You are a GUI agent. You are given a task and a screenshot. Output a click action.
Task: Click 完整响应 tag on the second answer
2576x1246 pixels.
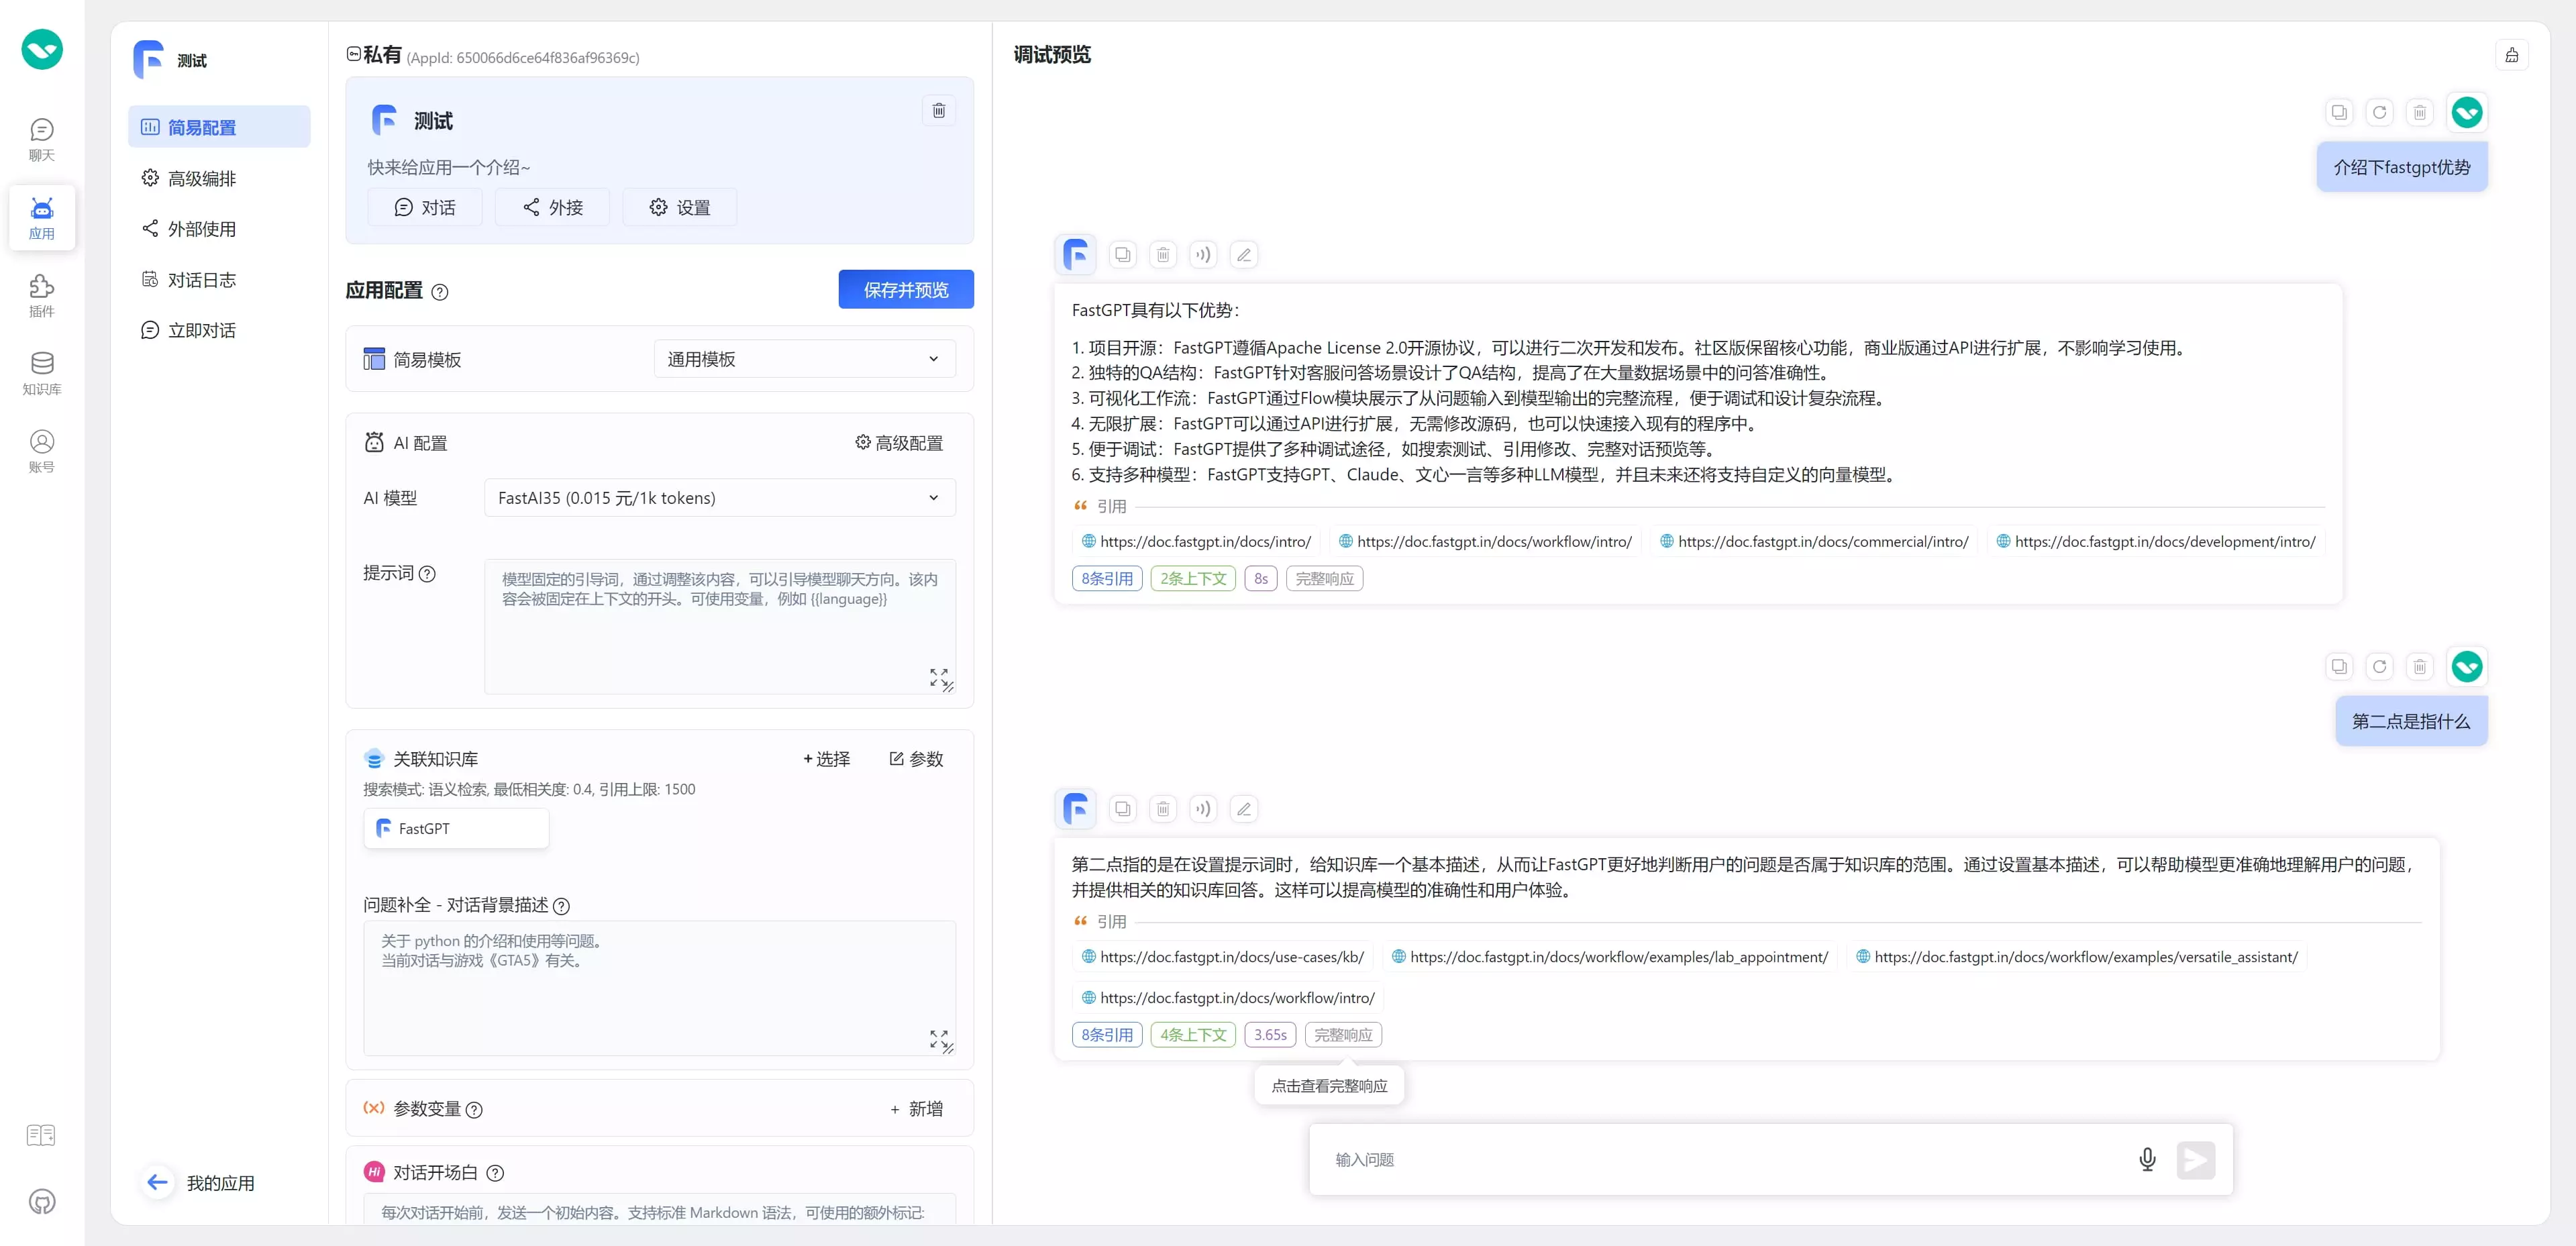(1342, 1035)
